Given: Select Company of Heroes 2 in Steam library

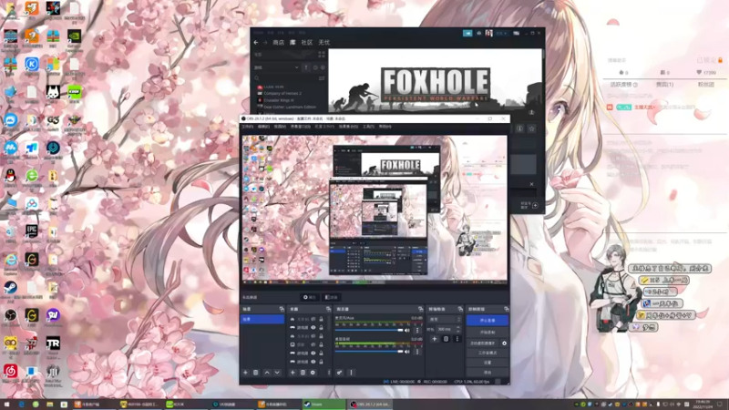Looking at the screenshot, I should coord(282,94).
